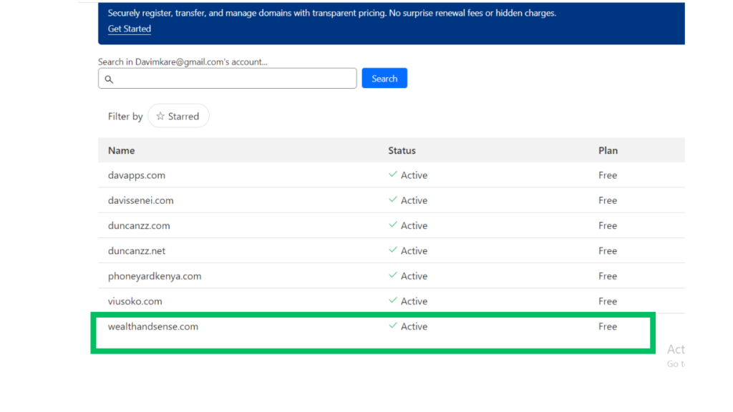
Task: Click Free plan of duncanzz.net
Action: pyautogui.click(x=607, y=251)
